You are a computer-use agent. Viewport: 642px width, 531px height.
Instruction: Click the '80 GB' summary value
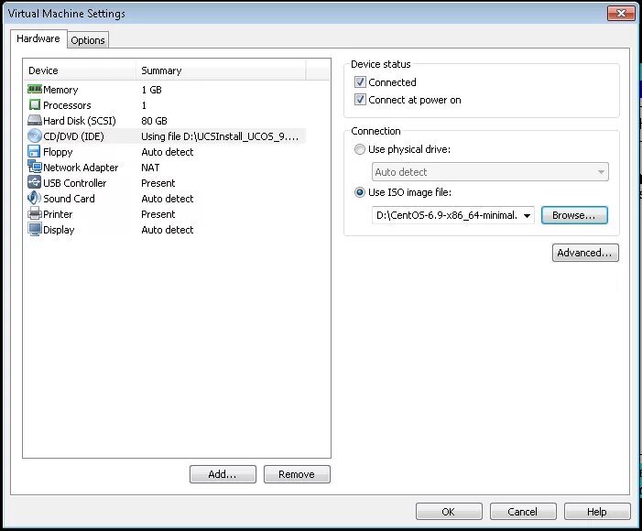(154, 121)
